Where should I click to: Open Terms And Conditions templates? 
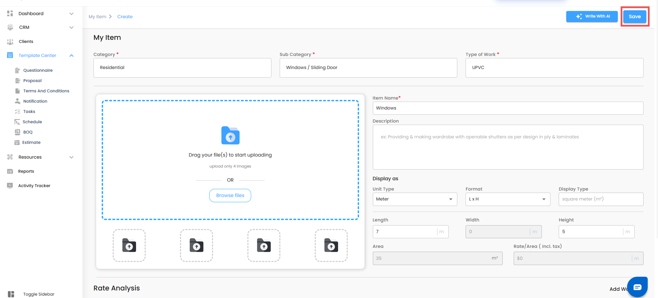[x=46, y=91]
